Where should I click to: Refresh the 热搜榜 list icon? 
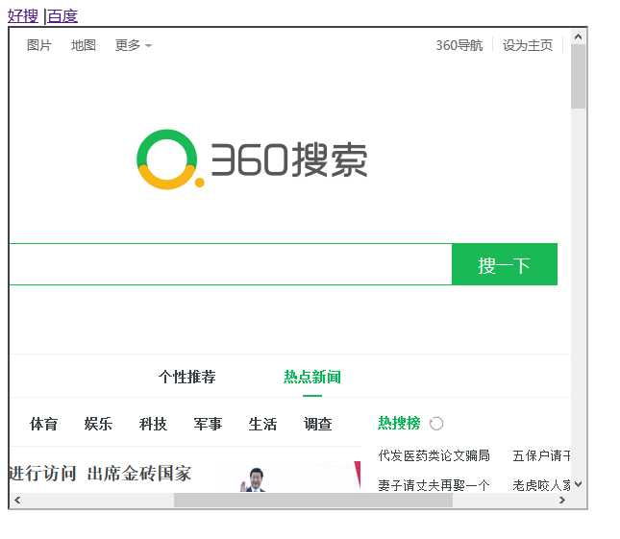(436, 423)
